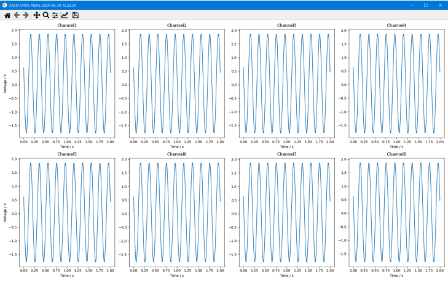The height and width of the screenshot is (282, 448).
Task: Click inside the Channel1 waveform plot
Action: 67,84
